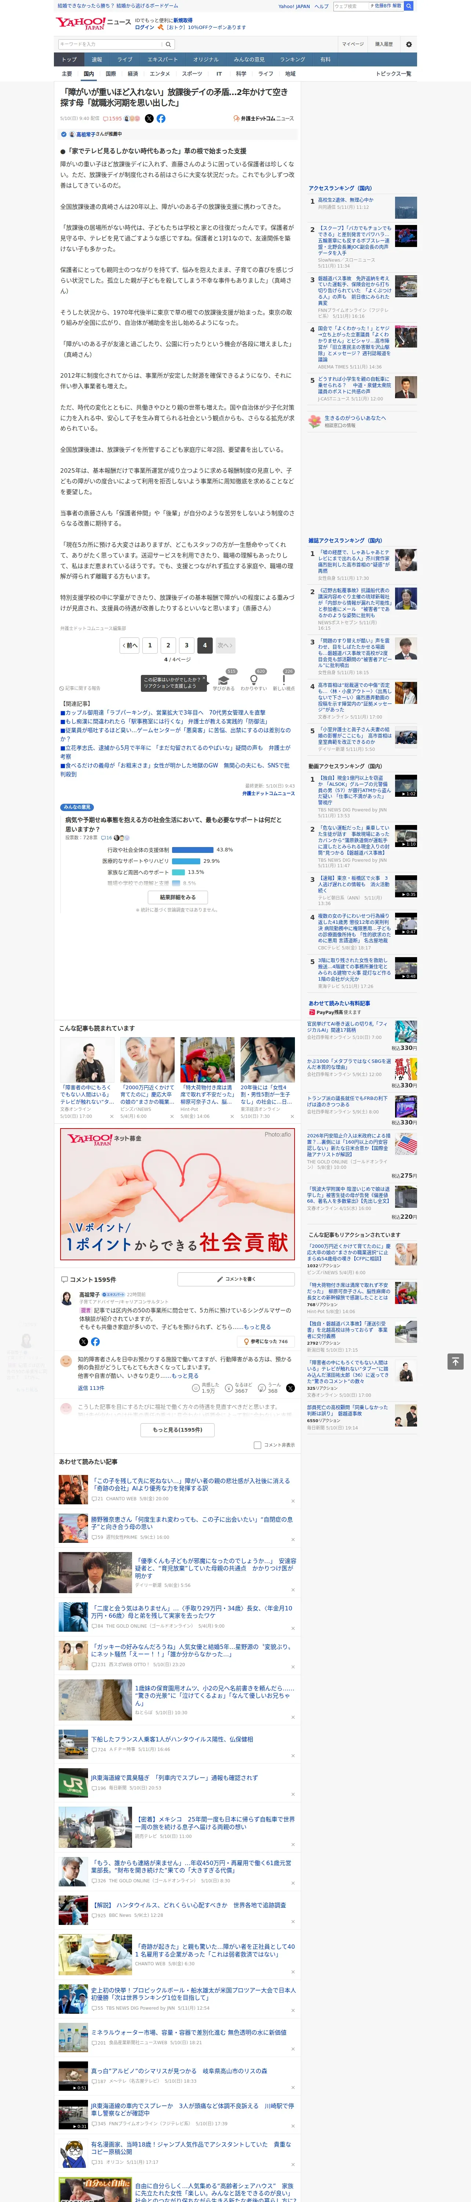The width and height of the screenshot is (471, 2202).
Task: React with 学びがある icon
Action: coord(224,680)
